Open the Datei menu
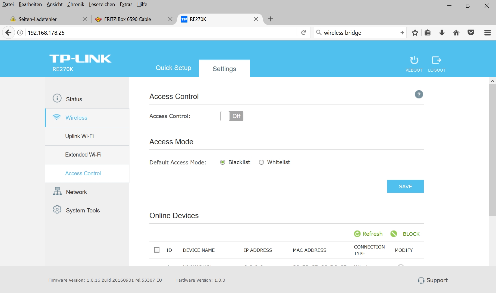Screen dimensions: 496x293 tap(8, 4)
